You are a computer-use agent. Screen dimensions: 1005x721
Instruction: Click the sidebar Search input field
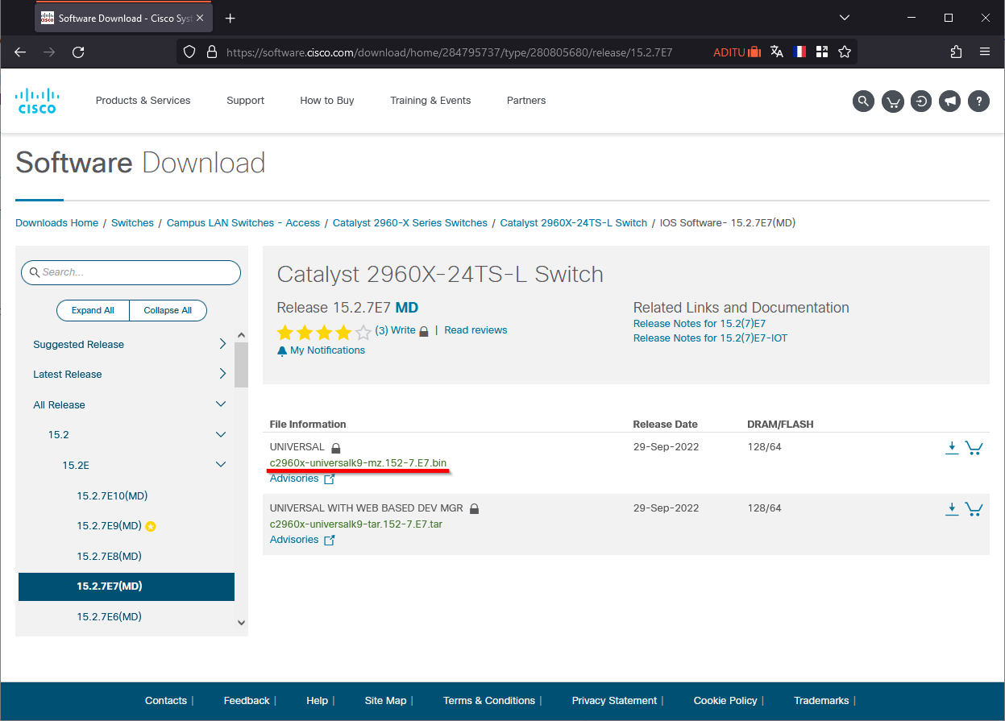137,272
